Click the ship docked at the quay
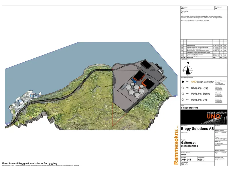This screenshot has width=229, height=172. tap(159, 68)
